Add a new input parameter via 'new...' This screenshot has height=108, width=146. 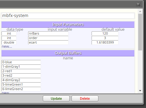tap(7, 47)
